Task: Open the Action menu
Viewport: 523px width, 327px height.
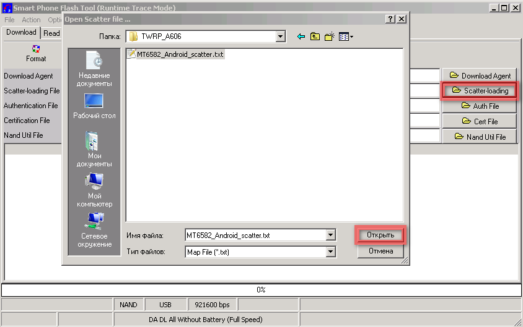Action: click(x=31, y=20)
